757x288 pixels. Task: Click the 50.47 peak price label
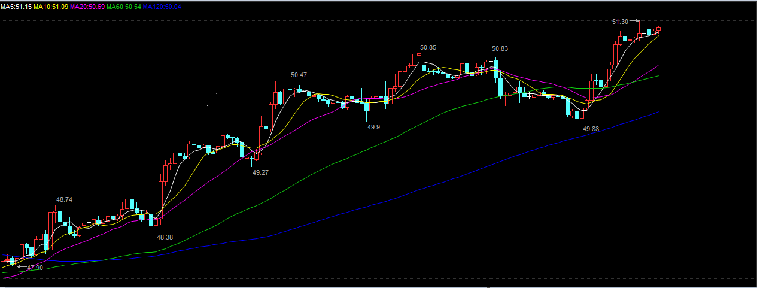pos(299,75)
